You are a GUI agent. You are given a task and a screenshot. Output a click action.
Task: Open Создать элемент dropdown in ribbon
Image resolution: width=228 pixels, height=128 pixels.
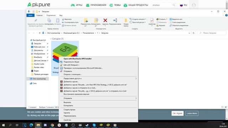click(138, 19)
